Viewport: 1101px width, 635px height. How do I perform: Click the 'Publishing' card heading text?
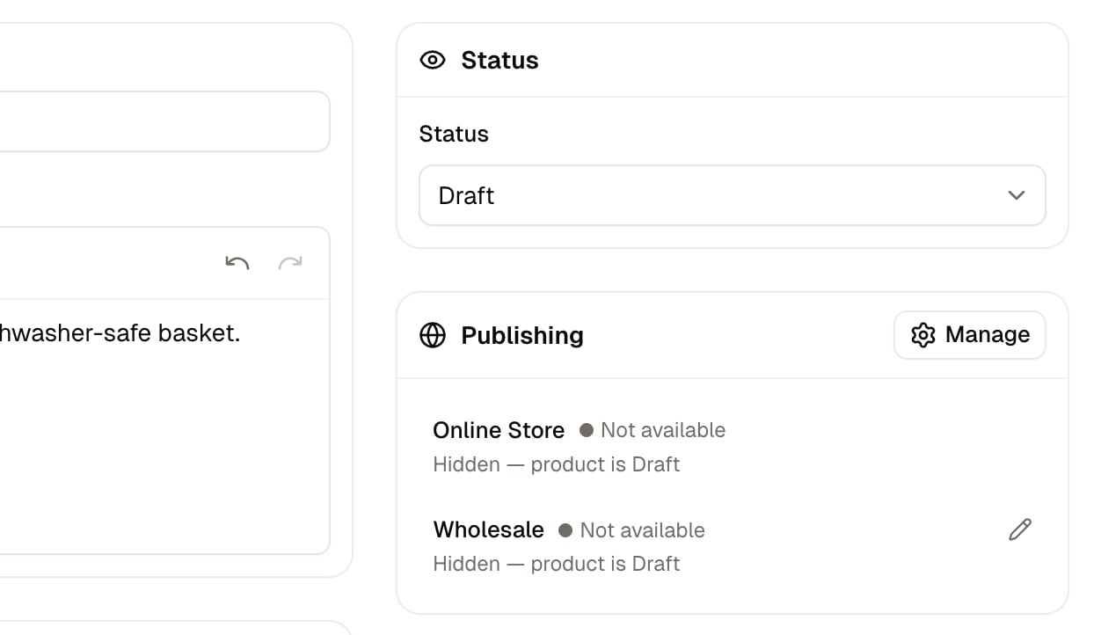point(522,335)
